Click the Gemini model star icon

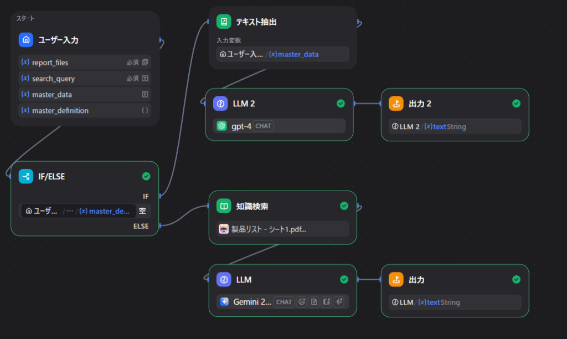point(224,302)
